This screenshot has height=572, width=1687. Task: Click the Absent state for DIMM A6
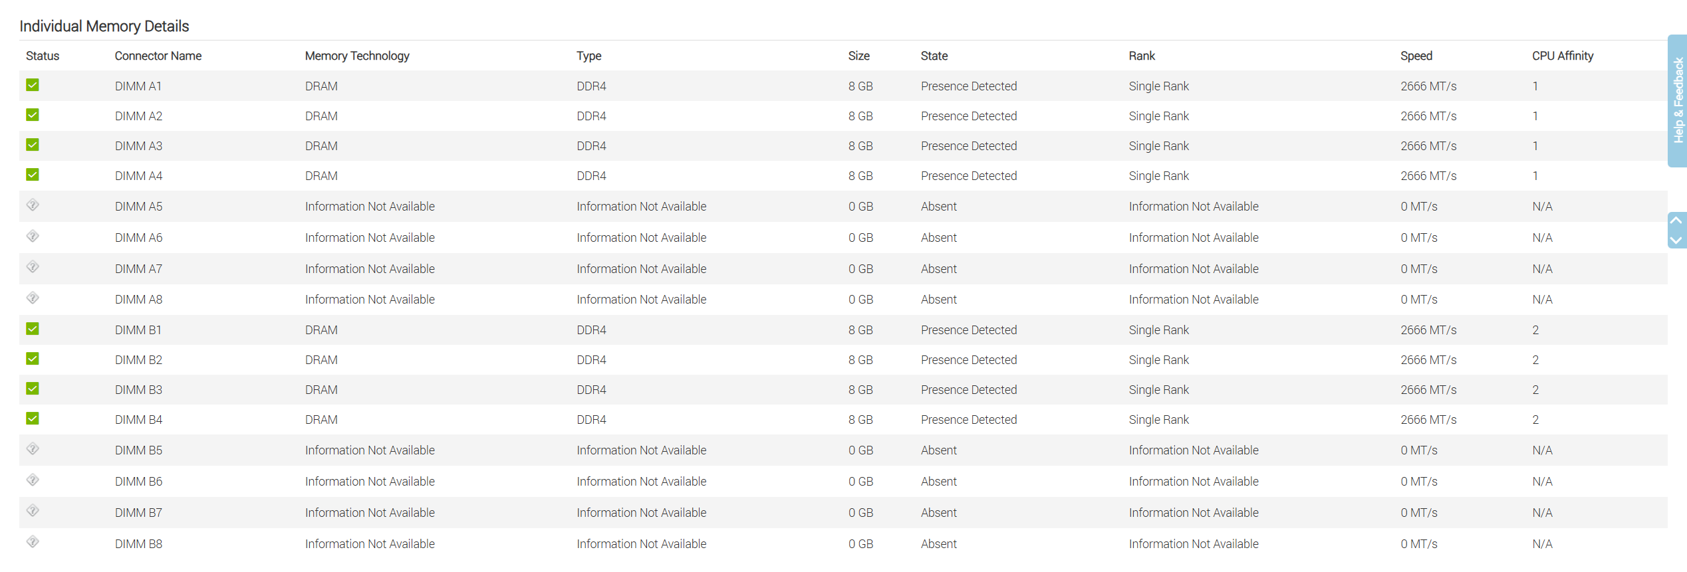[x=939, y=238]
